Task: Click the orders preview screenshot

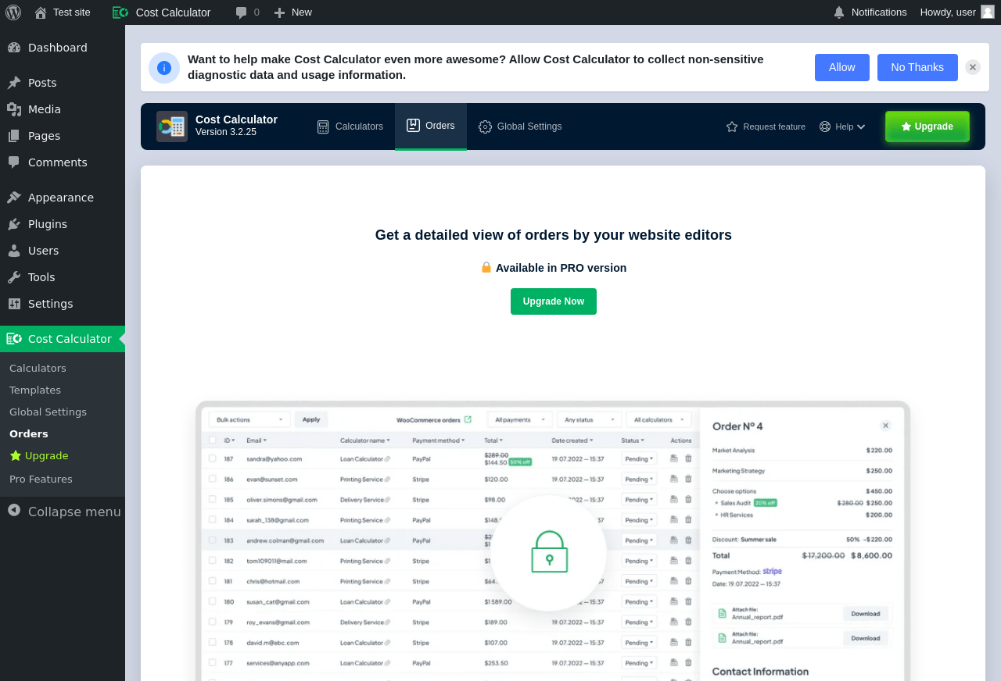Action: (553, 541)
